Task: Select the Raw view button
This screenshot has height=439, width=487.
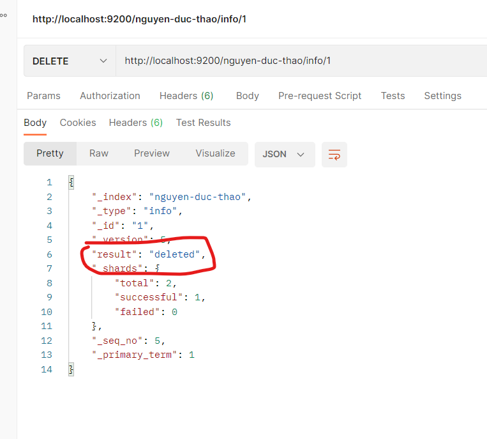Action: (99, 153)
